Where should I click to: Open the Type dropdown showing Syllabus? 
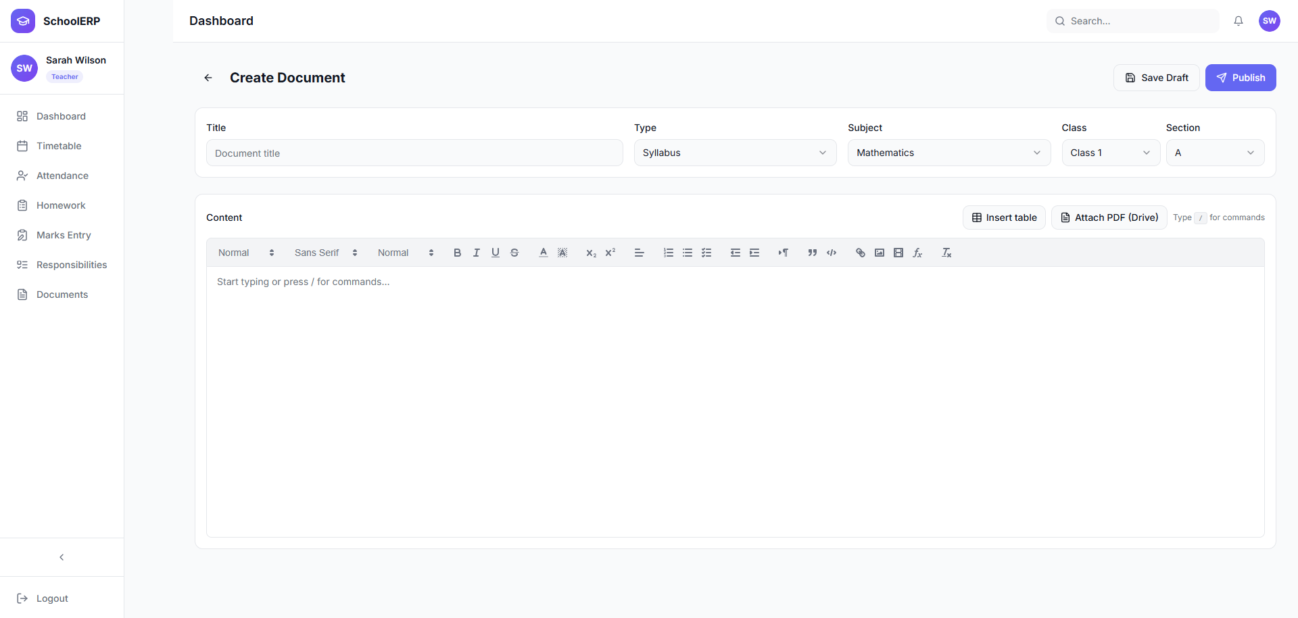point(735,153)
